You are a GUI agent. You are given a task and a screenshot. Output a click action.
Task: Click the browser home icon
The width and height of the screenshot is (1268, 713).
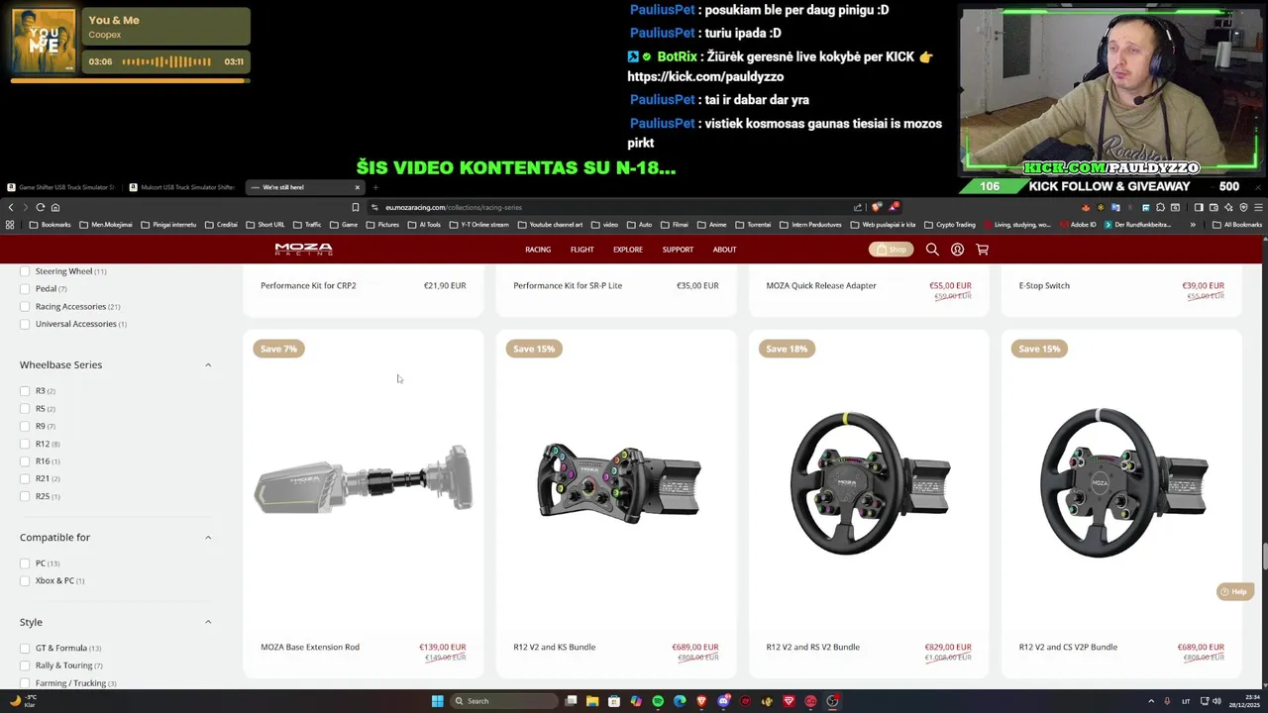coord(55,207)
